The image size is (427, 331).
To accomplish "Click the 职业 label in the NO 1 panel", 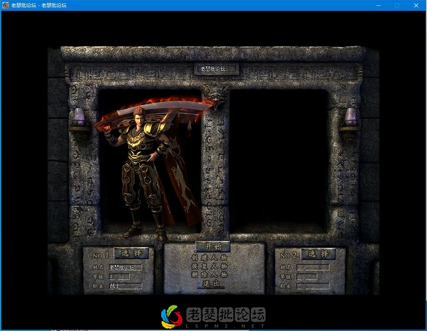I will [x=98, y=286].
